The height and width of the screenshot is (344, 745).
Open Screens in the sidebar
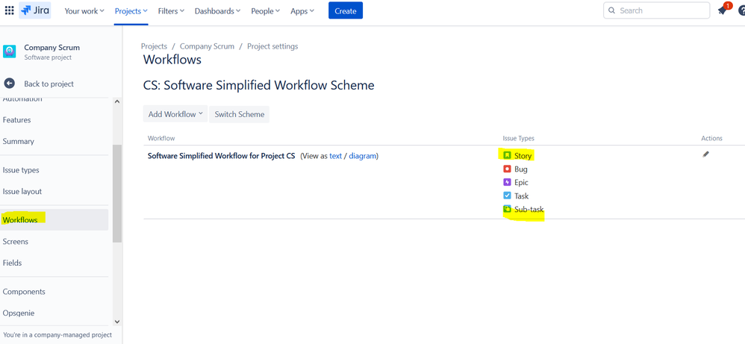point(15,241)
